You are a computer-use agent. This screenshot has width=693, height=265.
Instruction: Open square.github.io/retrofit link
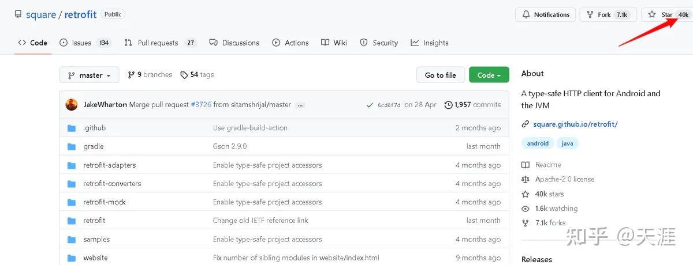point(575,124)
